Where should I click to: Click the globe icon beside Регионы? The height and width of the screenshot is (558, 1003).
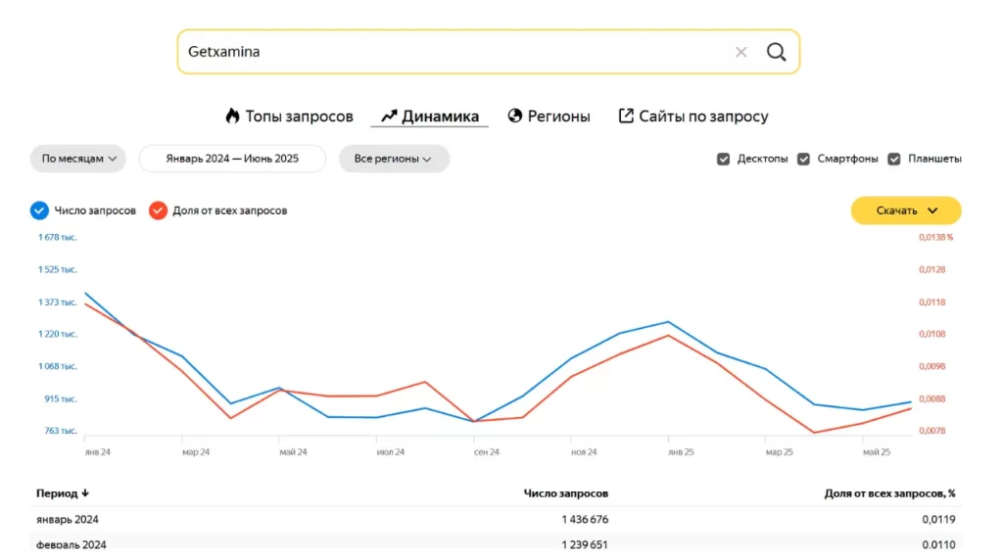(x=515, y=116)
